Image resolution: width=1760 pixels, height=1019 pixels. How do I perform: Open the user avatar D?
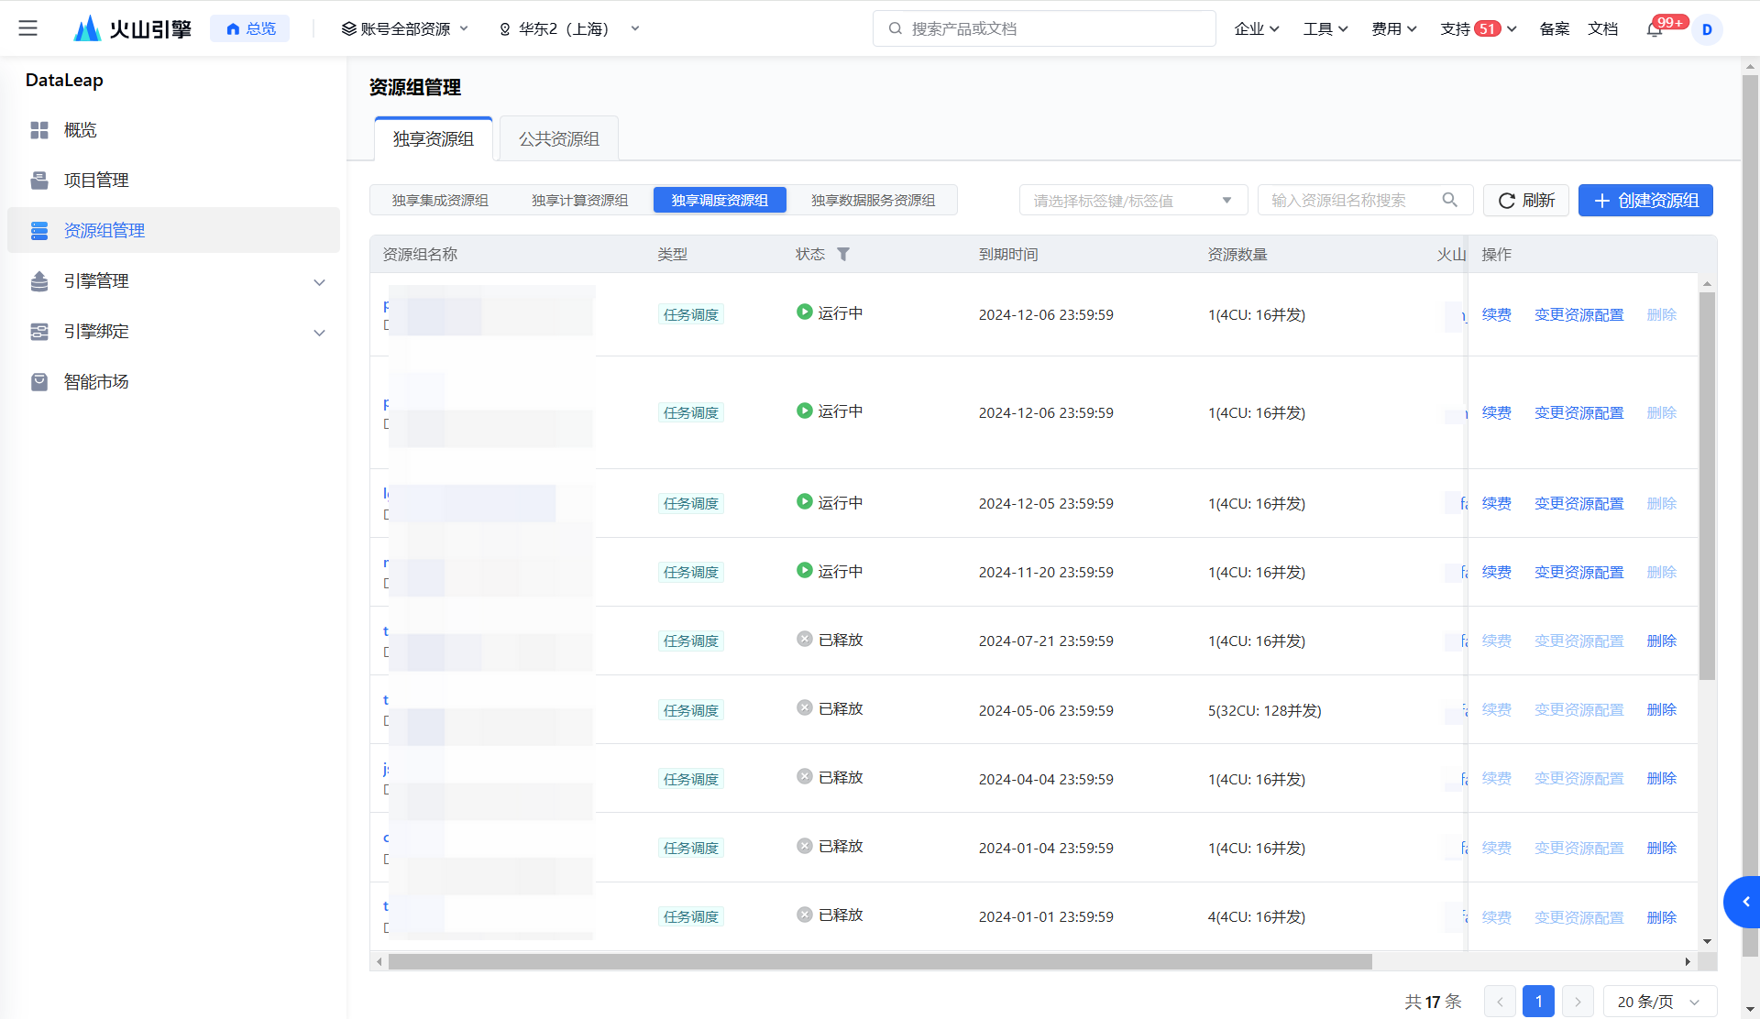coord(1707,29)
